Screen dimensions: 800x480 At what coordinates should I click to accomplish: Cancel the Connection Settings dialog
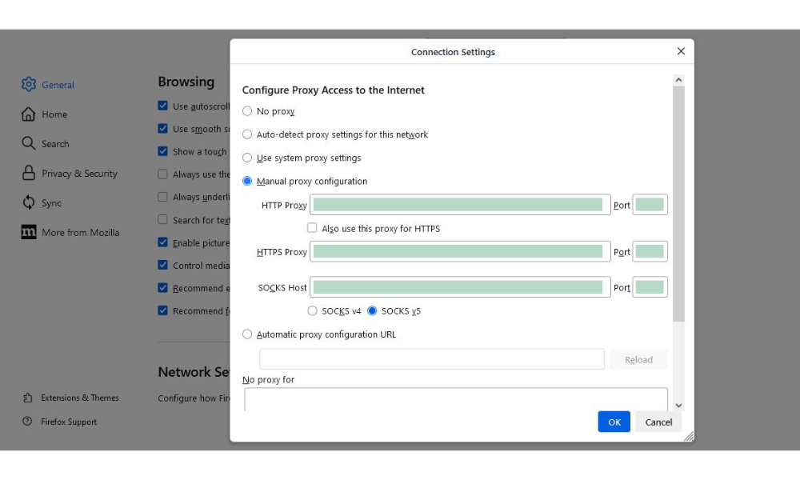point(658,422)
